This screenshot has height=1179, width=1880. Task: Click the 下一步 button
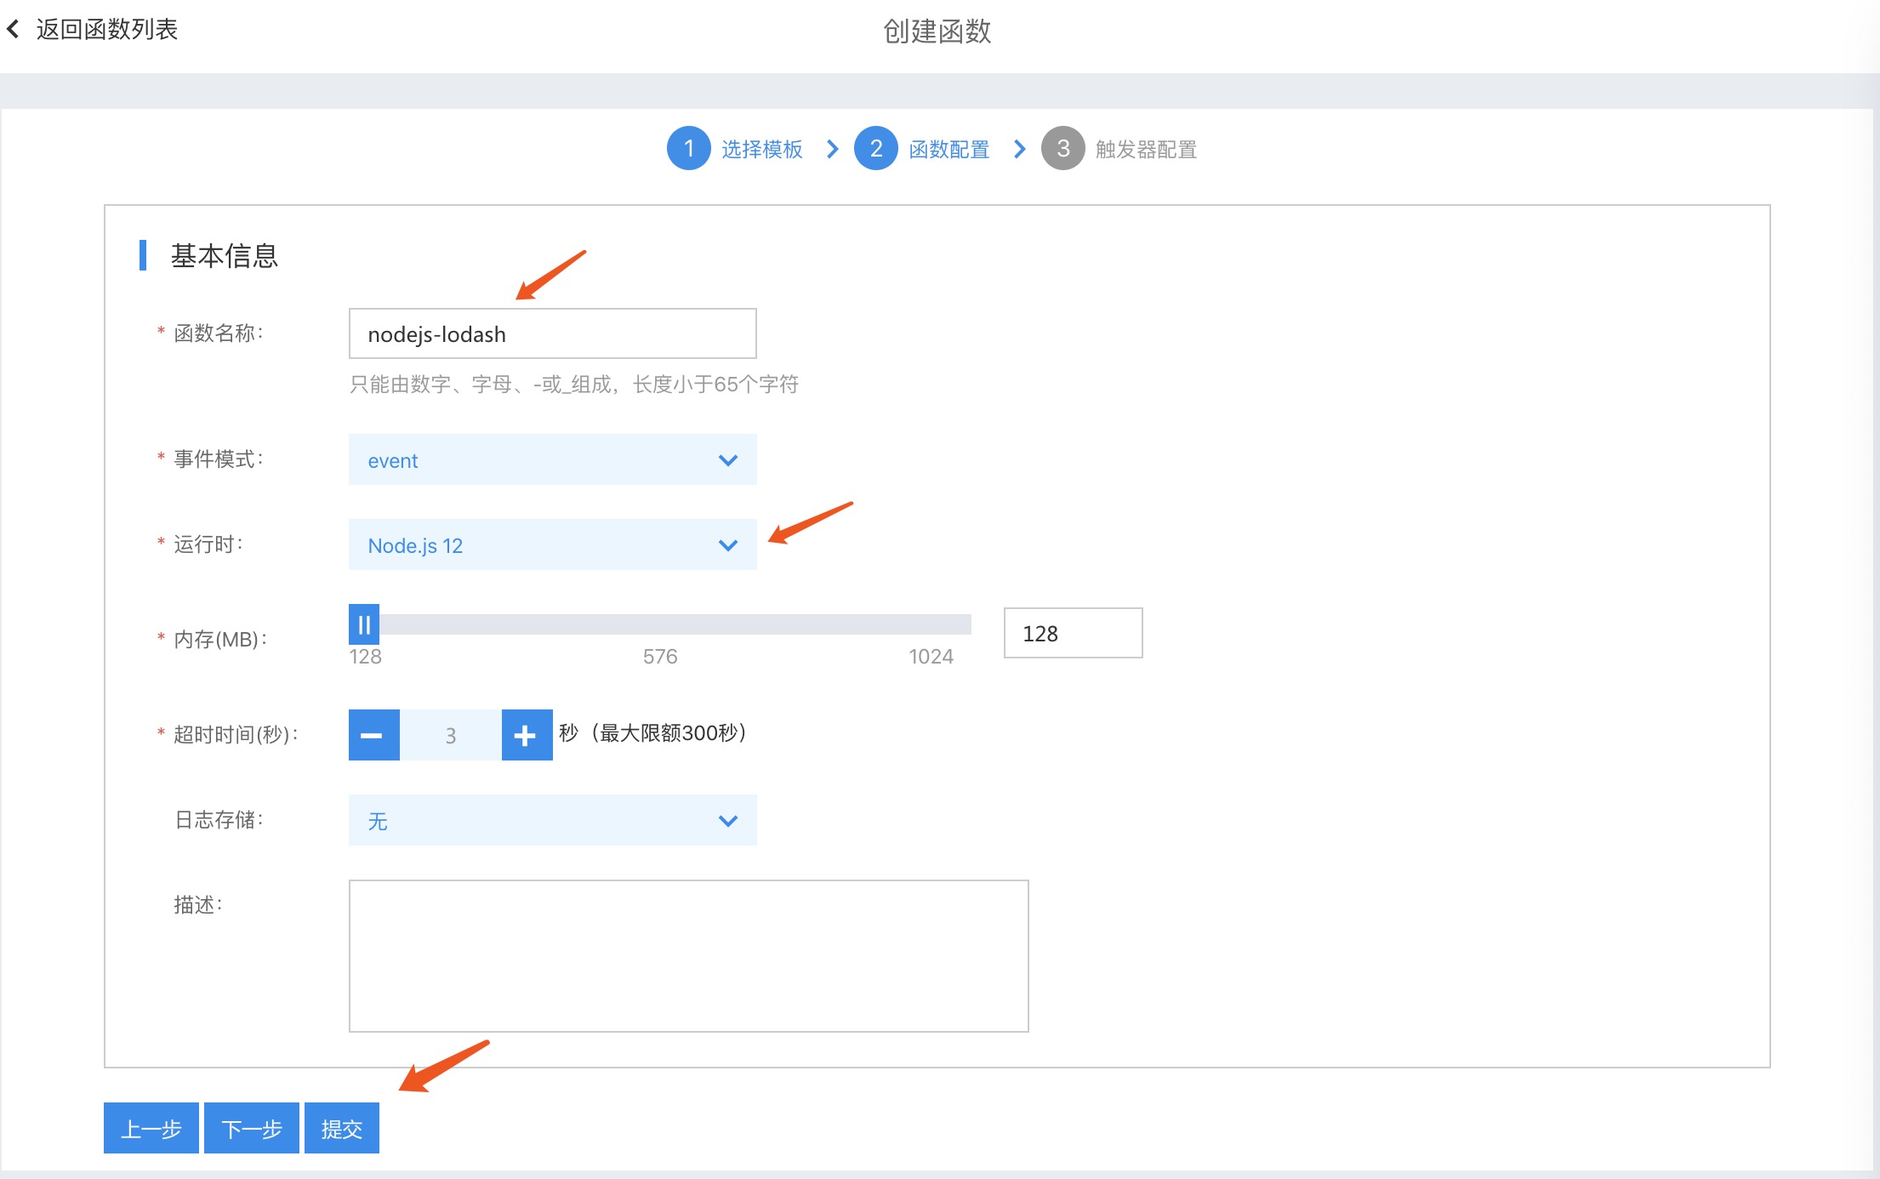(x=252, y=1128)
